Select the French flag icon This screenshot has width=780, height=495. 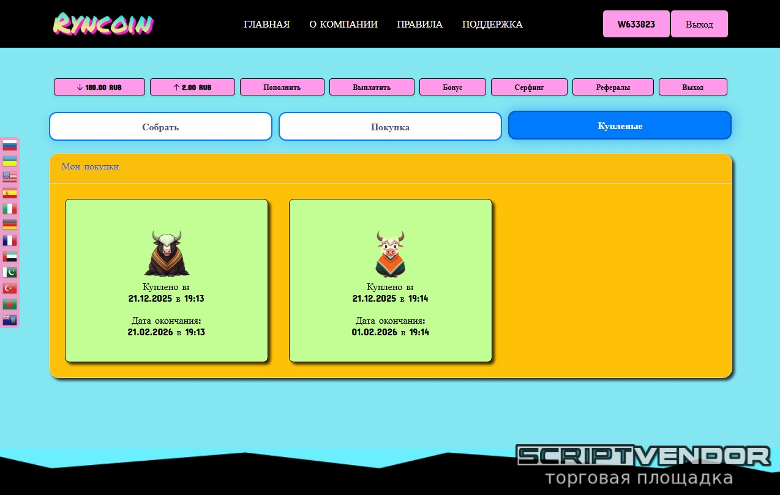pyautogui.click(x=10, y=240)
